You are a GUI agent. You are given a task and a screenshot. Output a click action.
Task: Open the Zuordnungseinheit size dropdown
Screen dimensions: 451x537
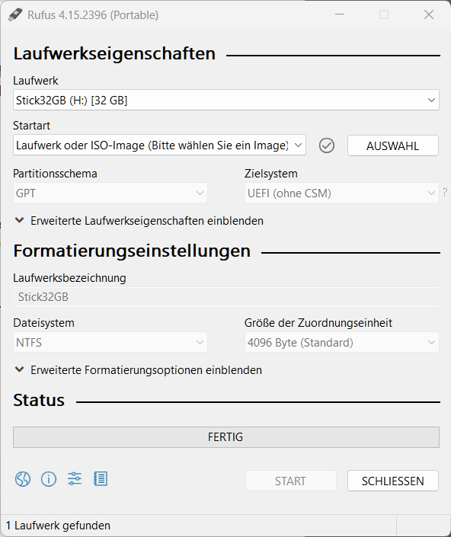coord(342,342)
